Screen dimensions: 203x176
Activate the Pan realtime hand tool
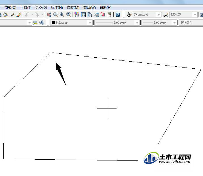point(49,15)
